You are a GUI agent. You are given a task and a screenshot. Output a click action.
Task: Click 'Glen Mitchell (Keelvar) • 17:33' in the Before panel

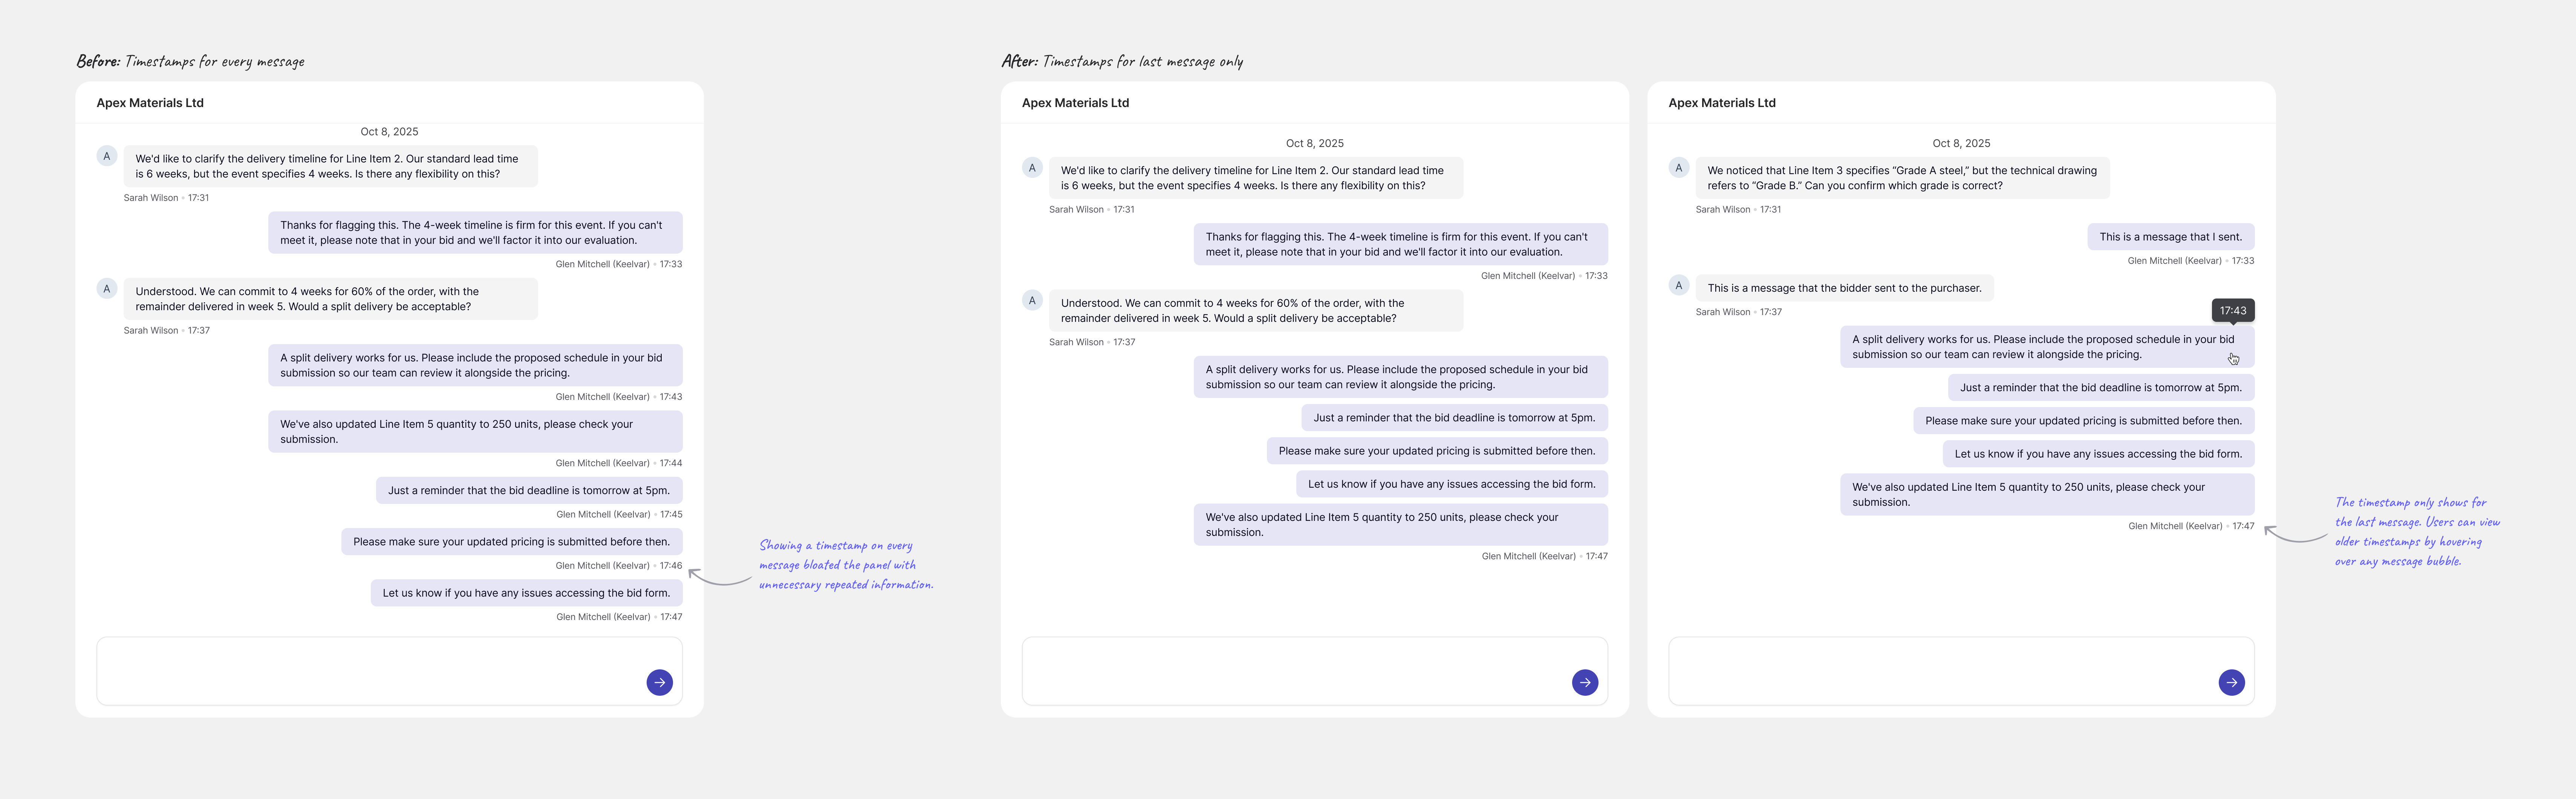[x=619, y=264]
